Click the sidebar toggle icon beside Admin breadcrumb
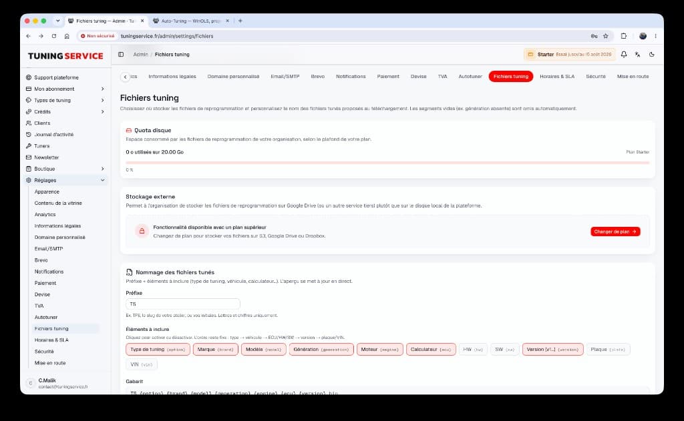The image size is (684, 421). coord(121,55)
